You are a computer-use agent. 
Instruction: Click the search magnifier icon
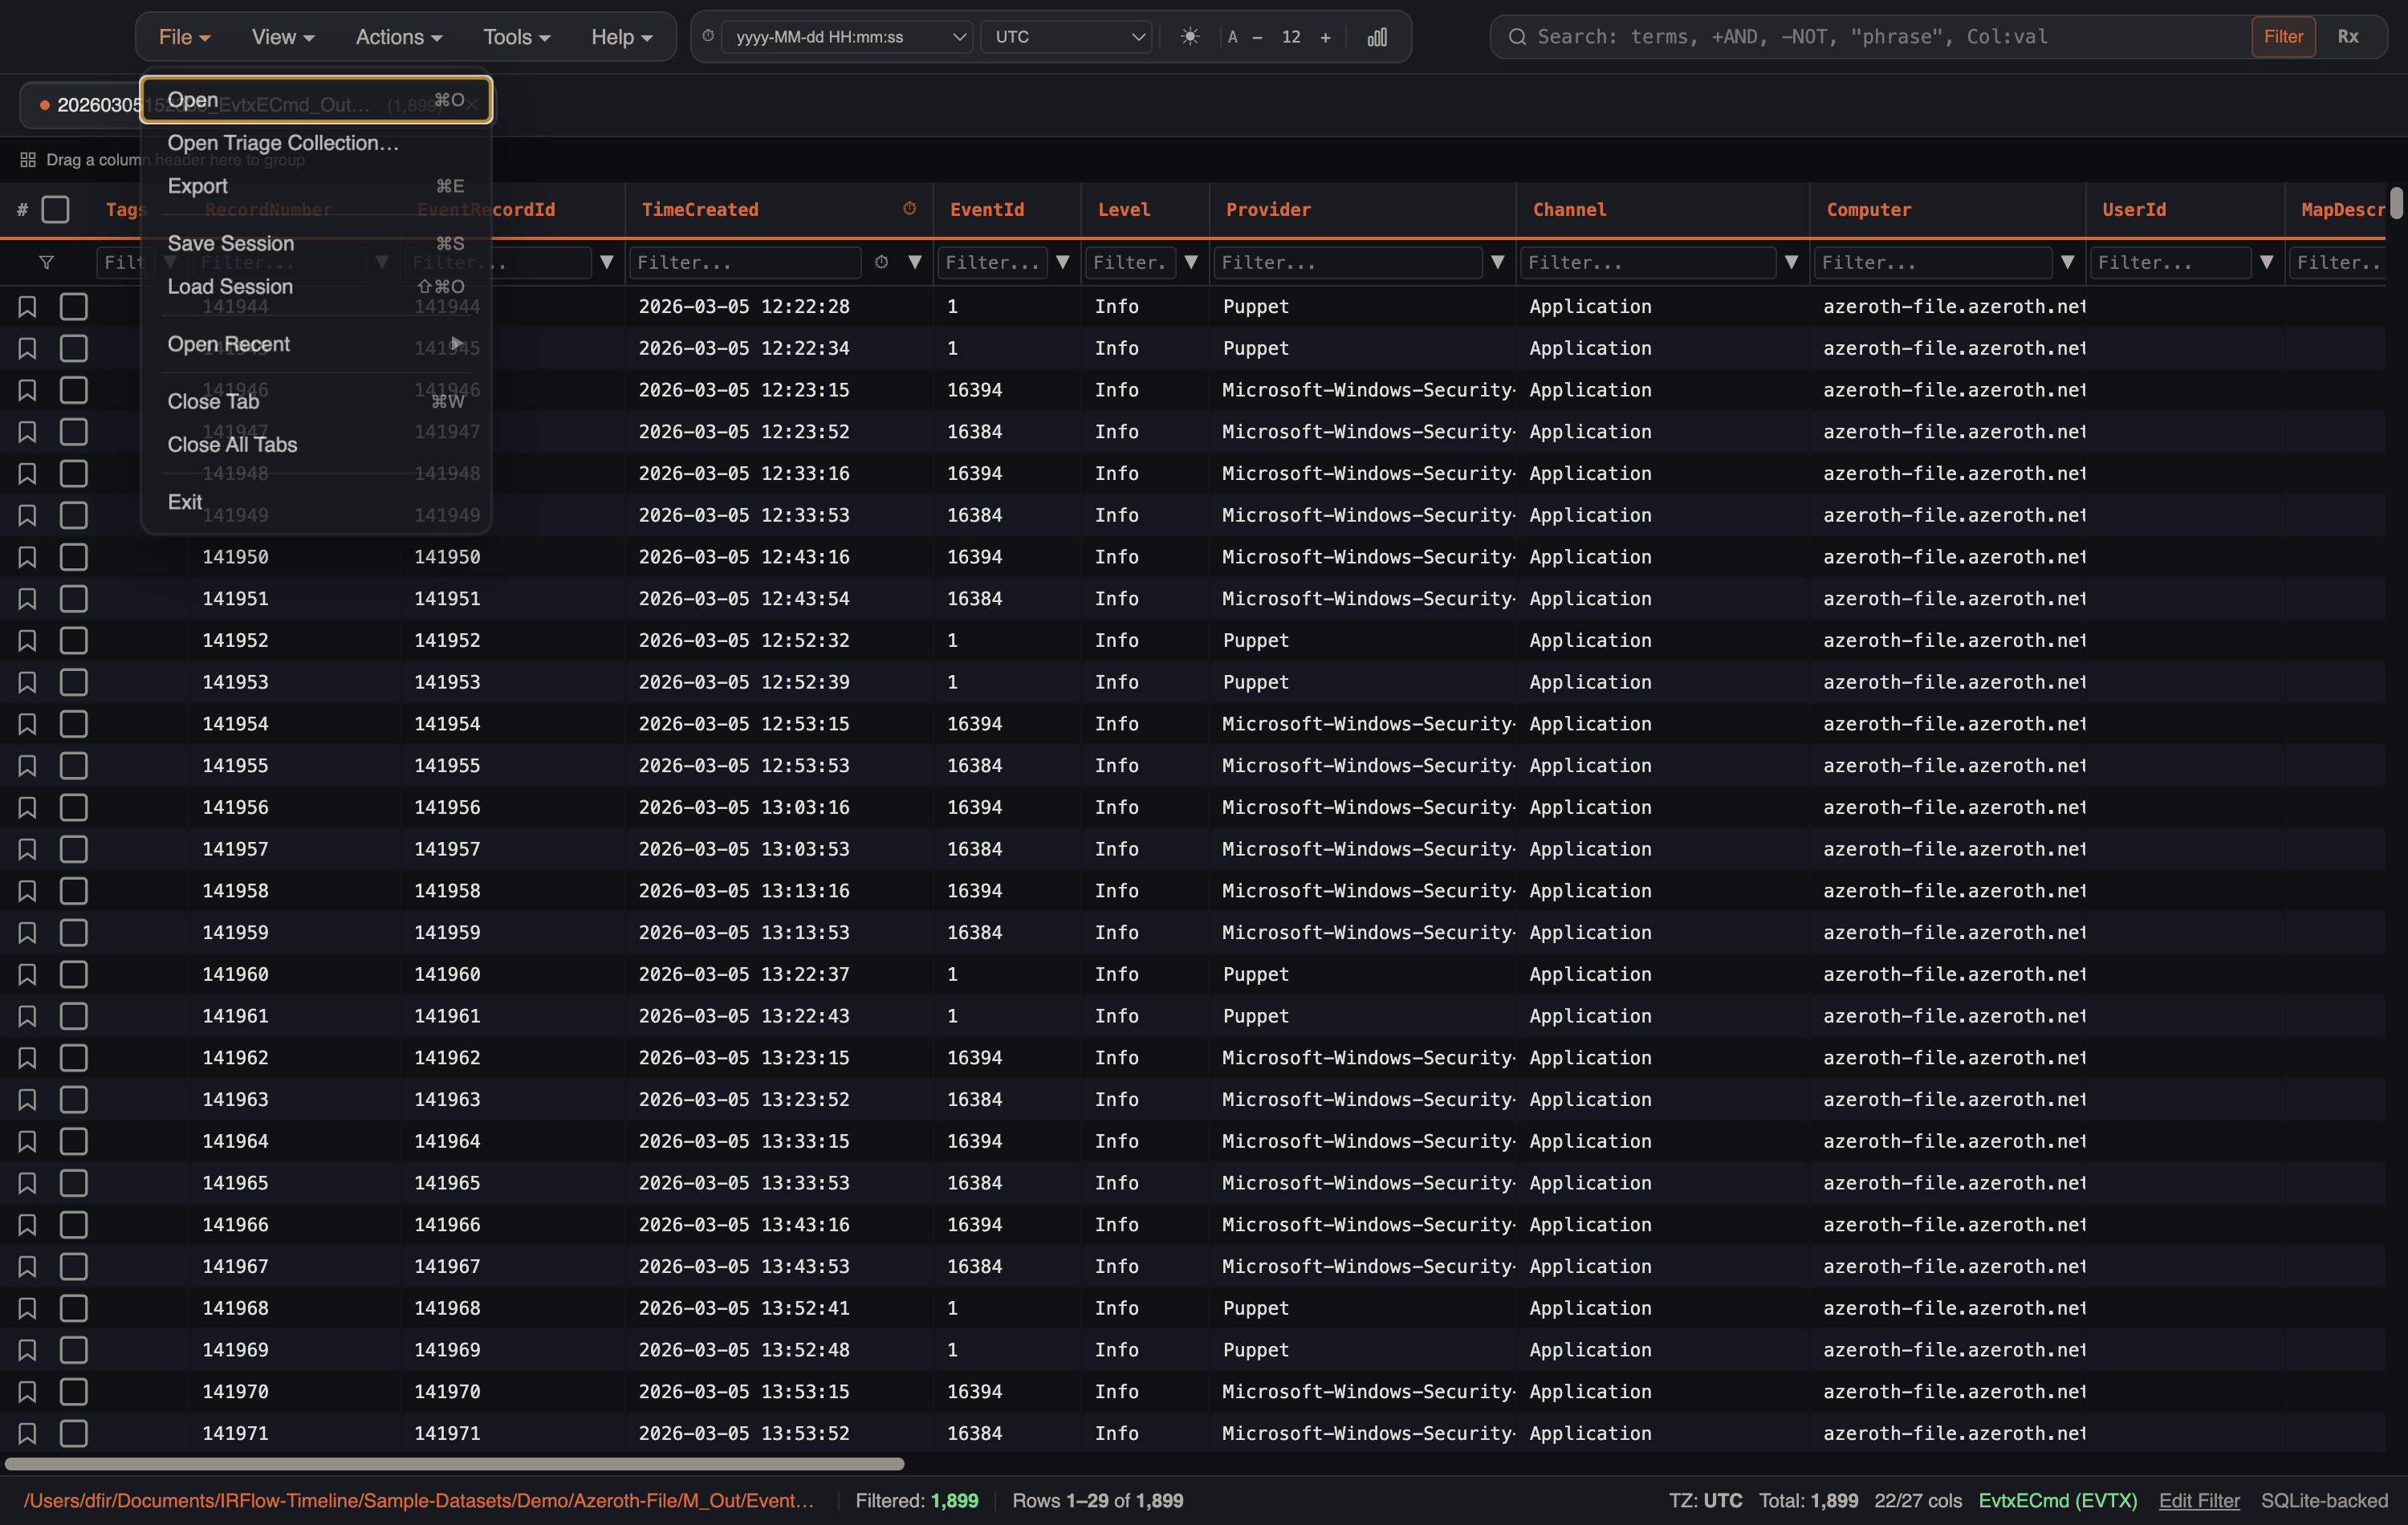click(x=1516, y=37)
